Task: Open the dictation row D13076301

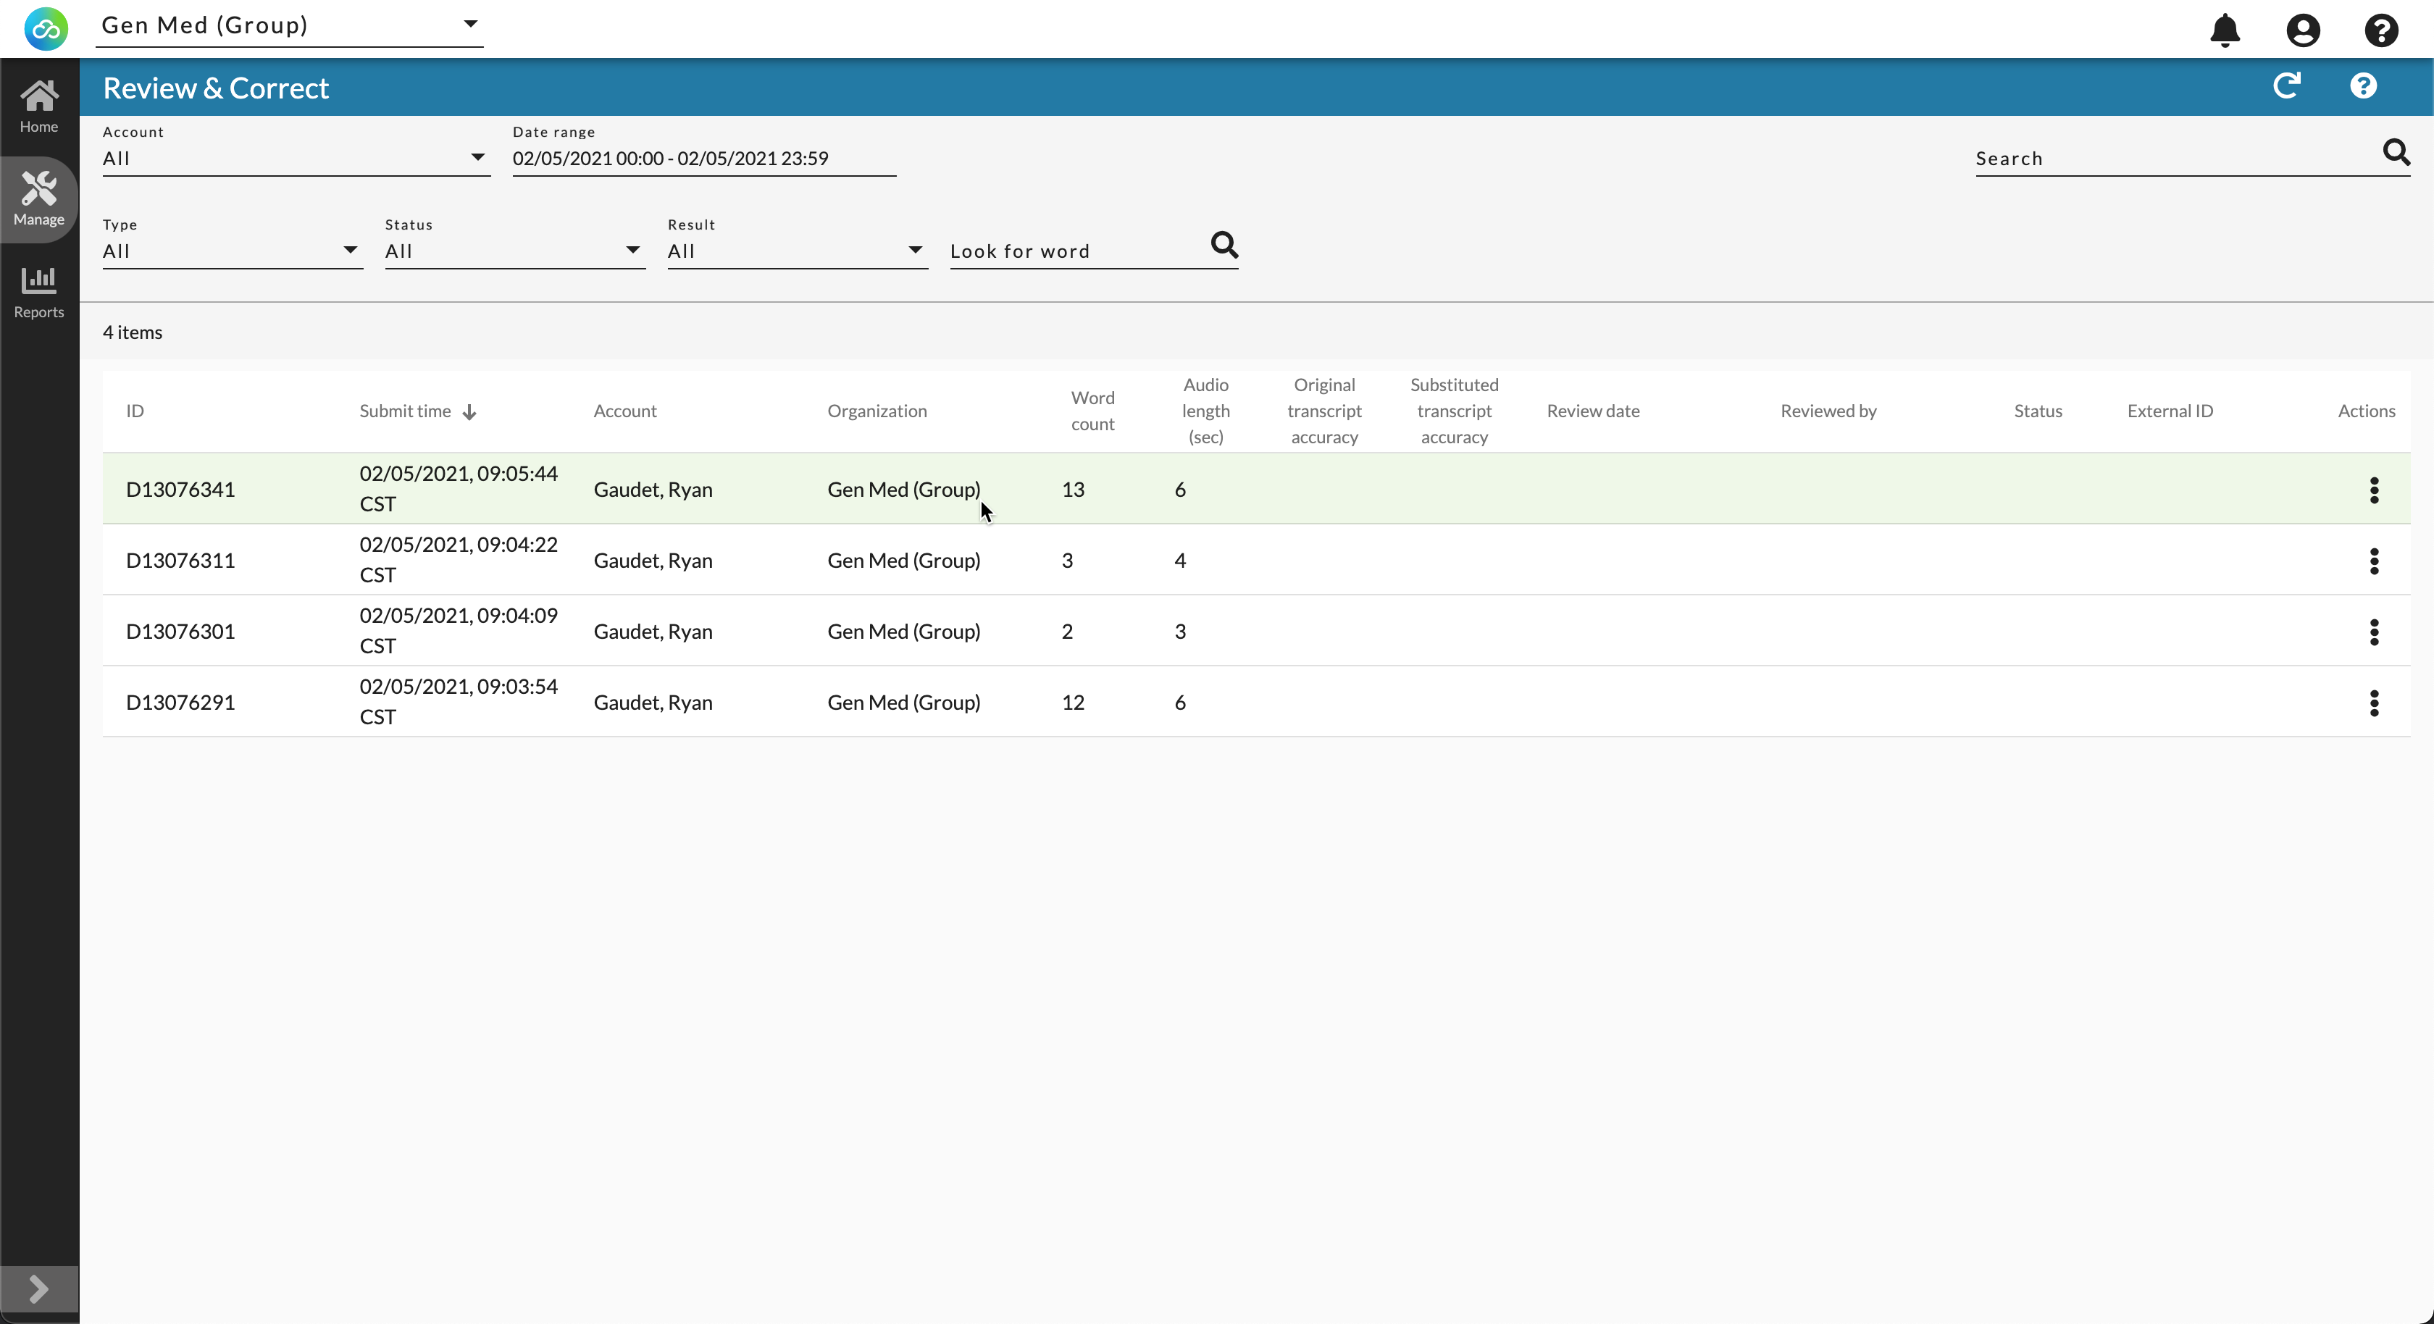Action: point(180,632)
